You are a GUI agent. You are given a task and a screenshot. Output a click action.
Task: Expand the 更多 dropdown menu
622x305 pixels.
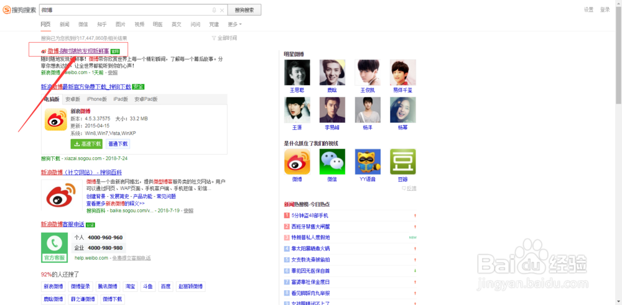pyautogui.click(x=235, y=25)
